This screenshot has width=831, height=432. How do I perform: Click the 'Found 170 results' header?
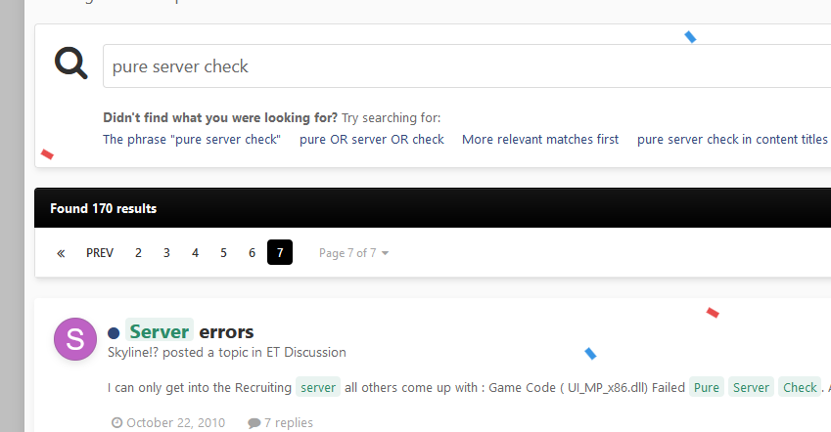click(104, 208)
